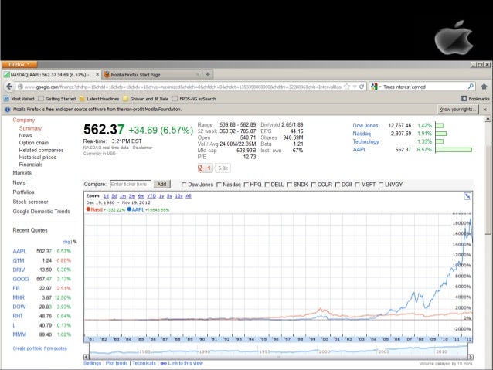The width and height of the screenshot is (493, 370).
Task: Click the chart range overview slider
Action: click(279, 350)
